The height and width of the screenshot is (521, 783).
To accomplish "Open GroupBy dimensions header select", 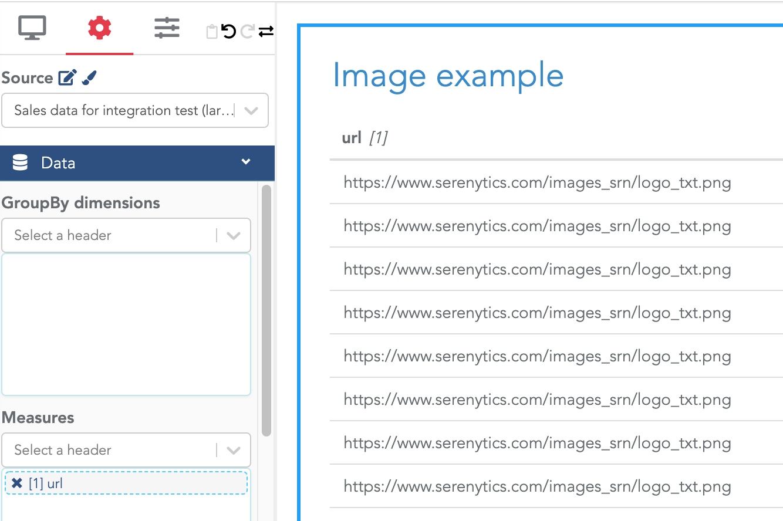I will 126,235.
